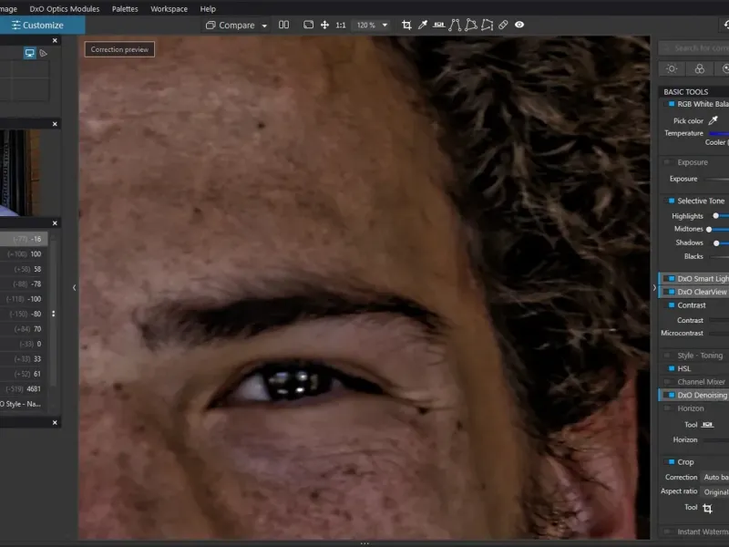Viewport: 729px width, 547px height.
Task: Select the history entry with value -16
Action: (24, 239)
